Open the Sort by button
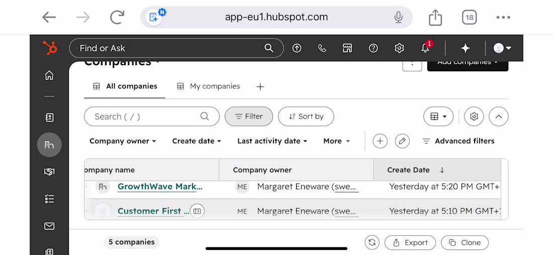This screenshot has height=255, width=553. tap(306, 116)
